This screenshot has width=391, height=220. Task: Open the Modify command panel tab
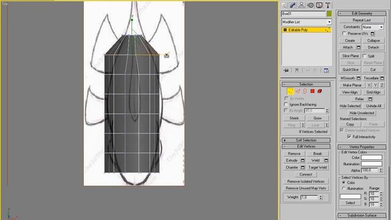[x=293, y=5]
